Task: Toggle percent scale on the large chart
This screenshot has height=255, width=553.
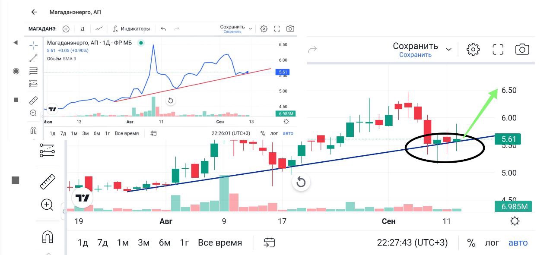Action: (x=471, y=242)
